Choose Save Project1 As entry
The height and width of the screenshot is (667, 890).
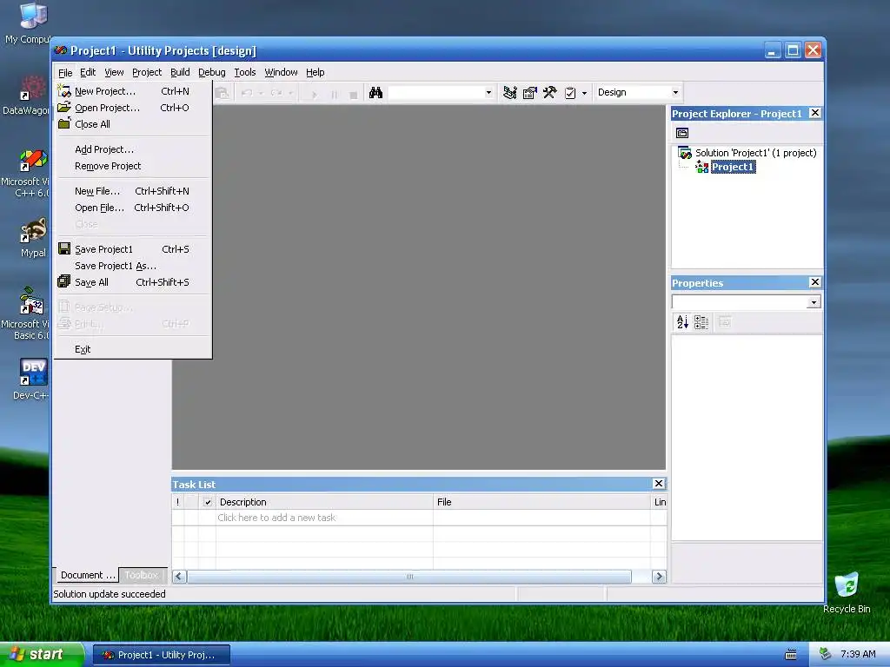click(x=133, y=266)
